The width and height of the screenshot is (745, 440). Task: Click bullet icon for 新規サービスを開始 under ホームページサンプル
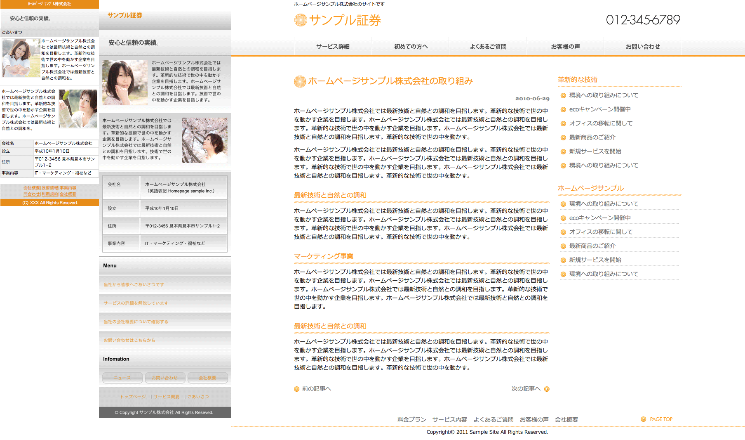[x=563, y=260]
